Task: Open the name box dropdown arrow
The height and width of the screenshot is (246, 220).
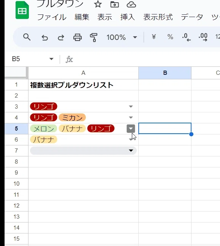Action: [51, 59]
